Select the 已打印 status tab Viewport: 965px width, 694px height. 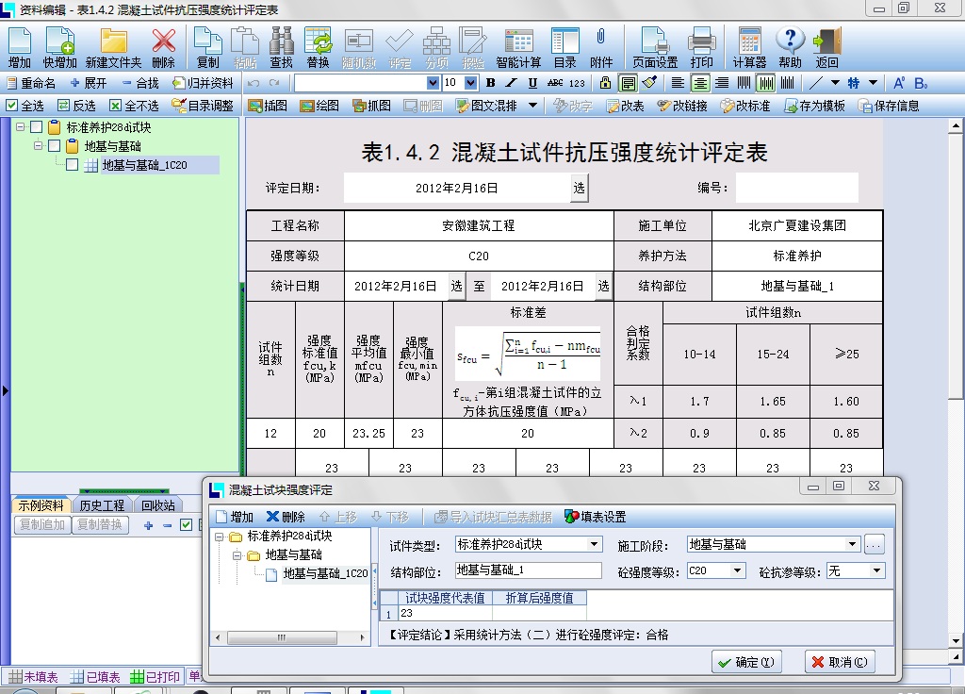point(155,677)
